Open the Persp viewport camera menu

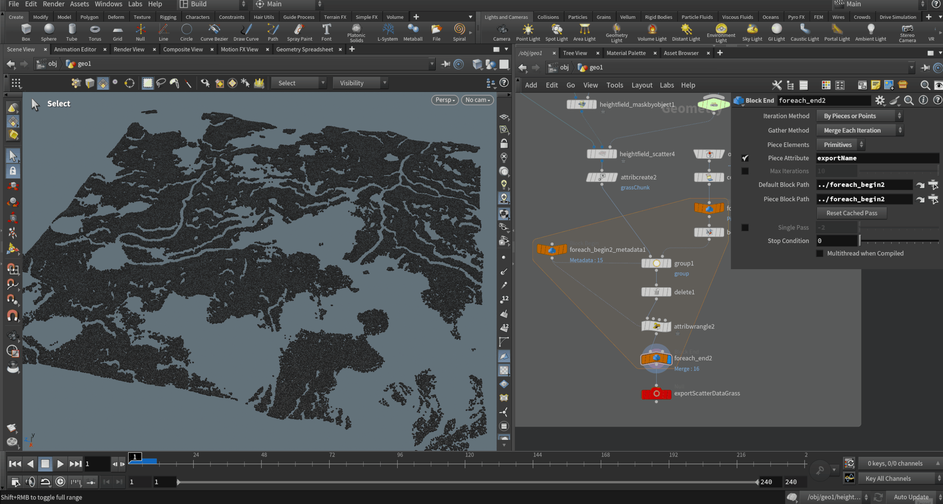(445, 100)
